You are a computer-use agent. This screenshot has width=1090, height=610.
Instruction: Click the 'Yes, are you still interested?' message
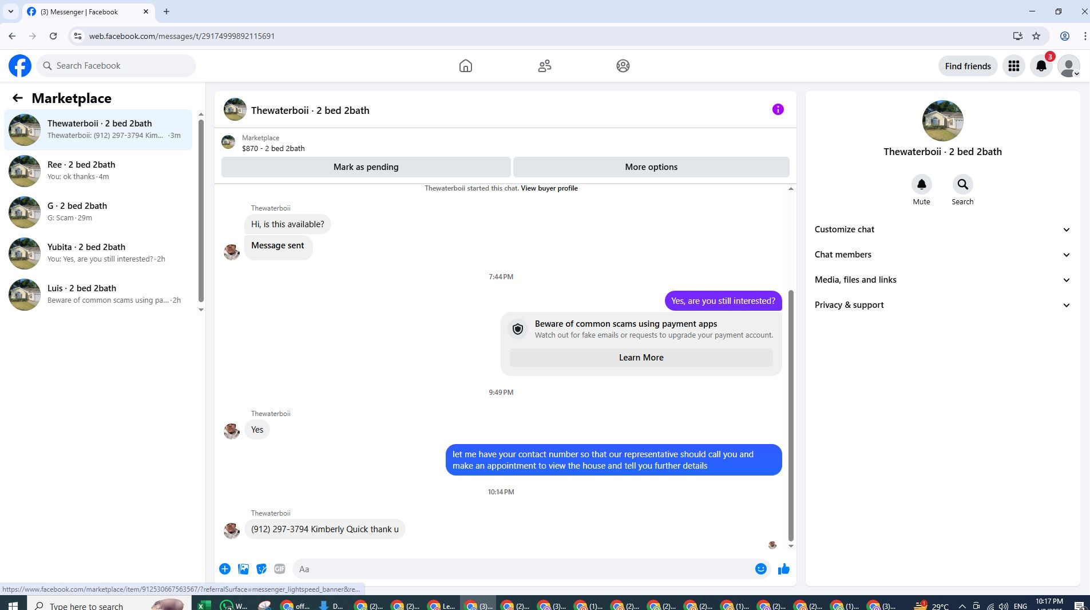tap(723, 301)
